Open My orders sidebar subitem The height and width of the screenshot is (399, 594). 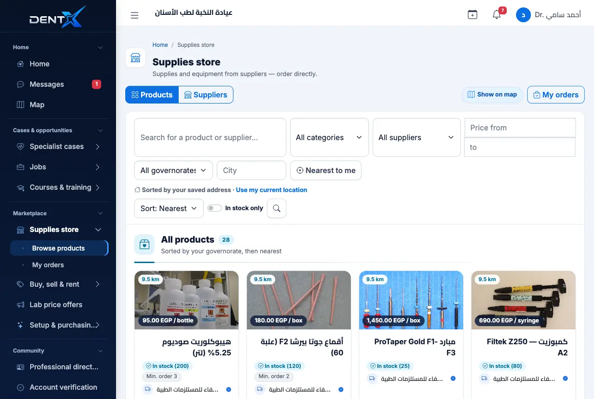48,265
